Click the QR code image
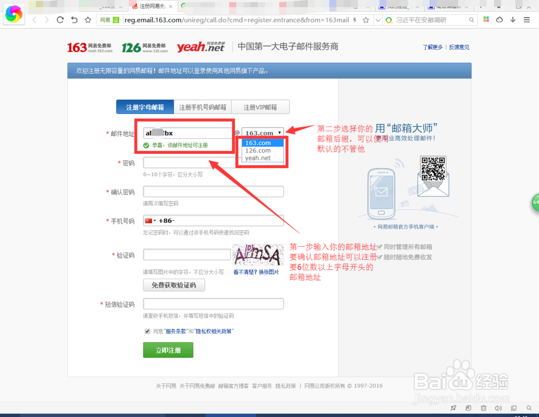Image resolution: width=539 pixels, height=417 pixels. (433, 169)
